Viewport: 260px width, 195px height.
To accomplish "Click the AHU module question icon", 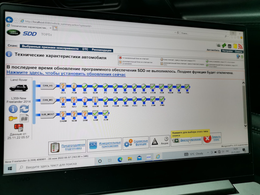I will tap(63, 100).
